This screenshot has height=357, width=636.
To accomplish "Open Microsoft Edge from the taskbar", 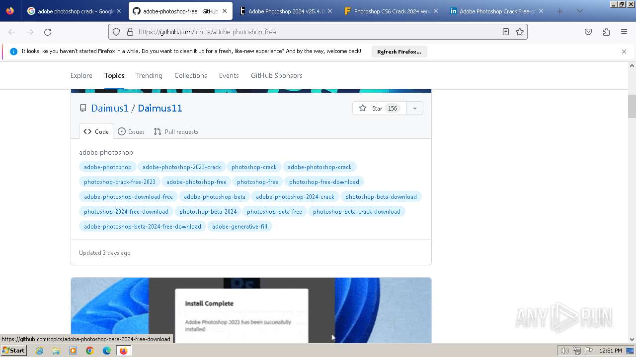I will [107, 351].
